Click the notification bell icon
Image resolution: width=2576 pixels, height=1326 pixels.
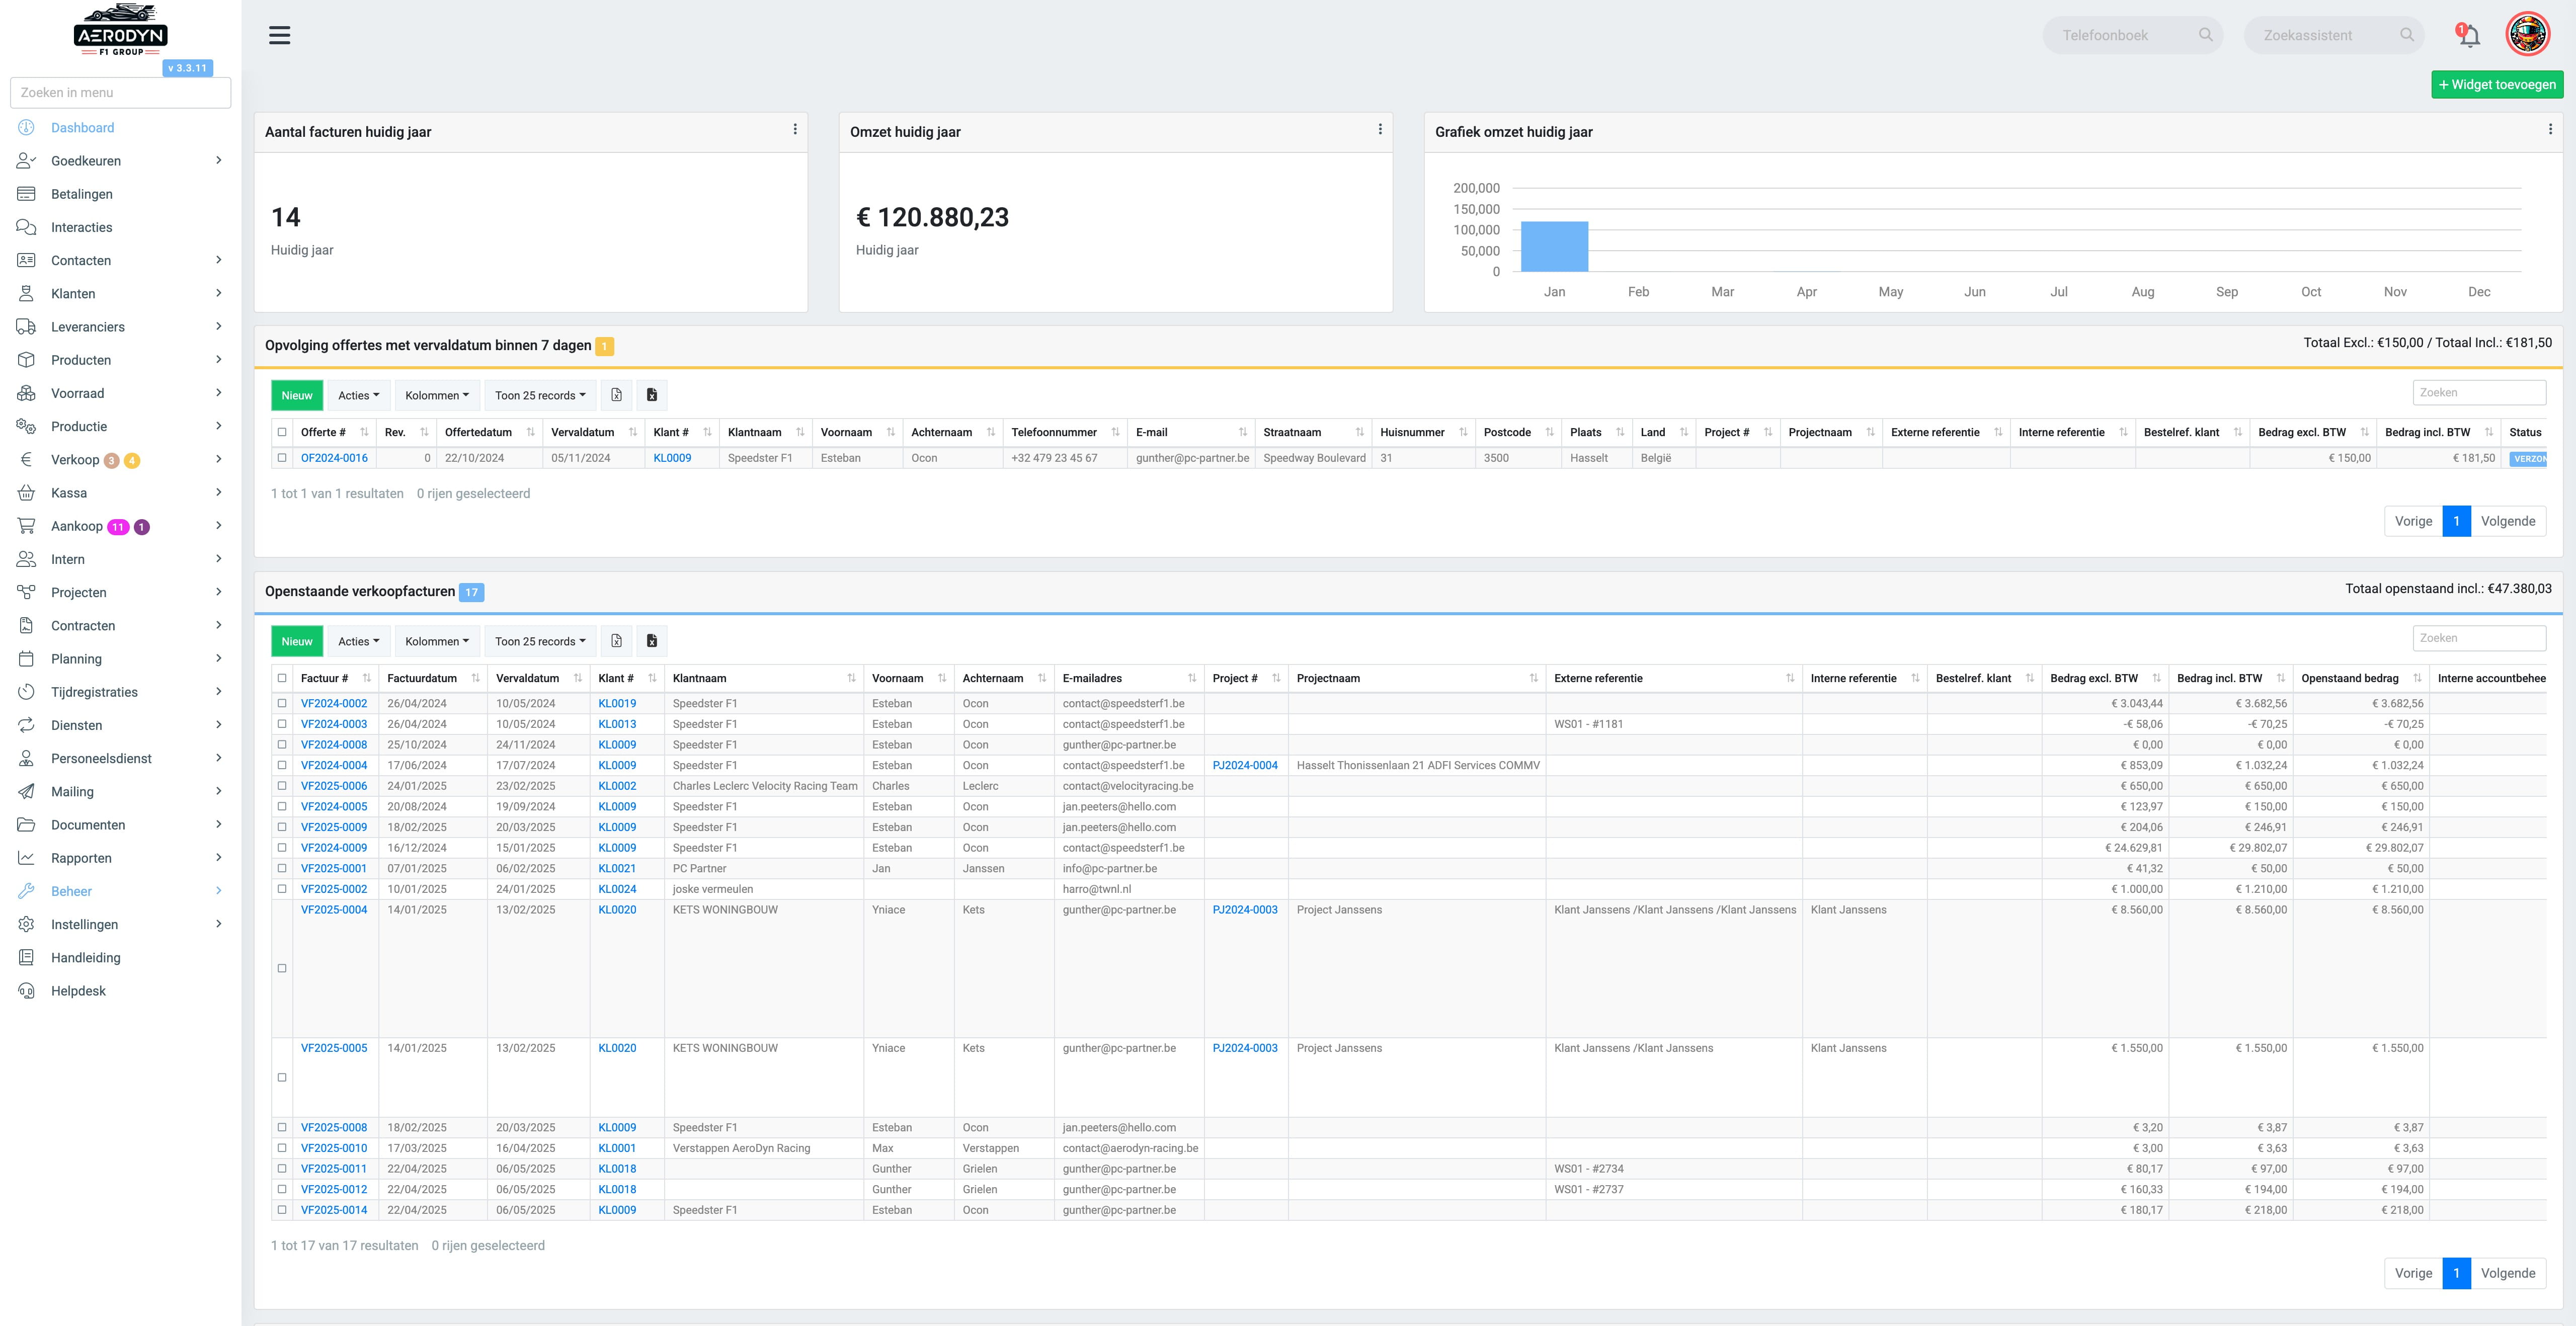[x=2468, y=35]
